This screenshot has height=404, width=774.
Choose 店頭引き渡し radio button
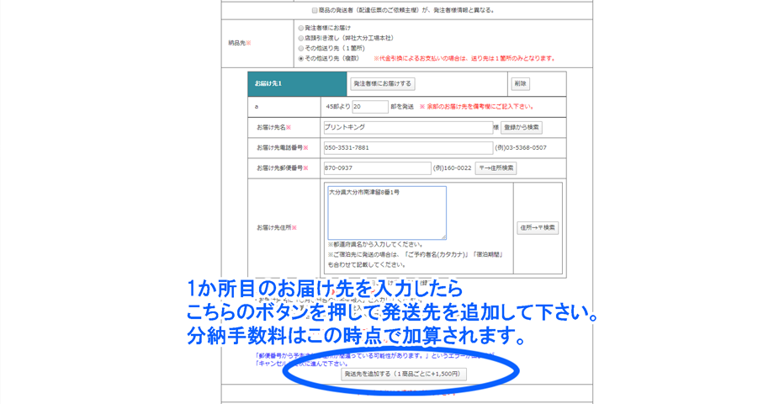click(x=301, y=38)
